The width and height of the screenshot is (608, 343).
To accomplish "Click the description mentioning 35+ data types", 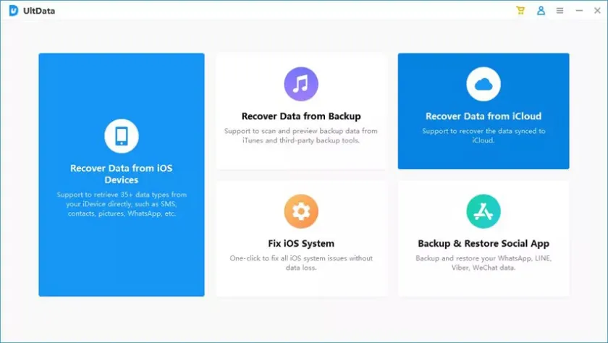I will pos(122,204).
